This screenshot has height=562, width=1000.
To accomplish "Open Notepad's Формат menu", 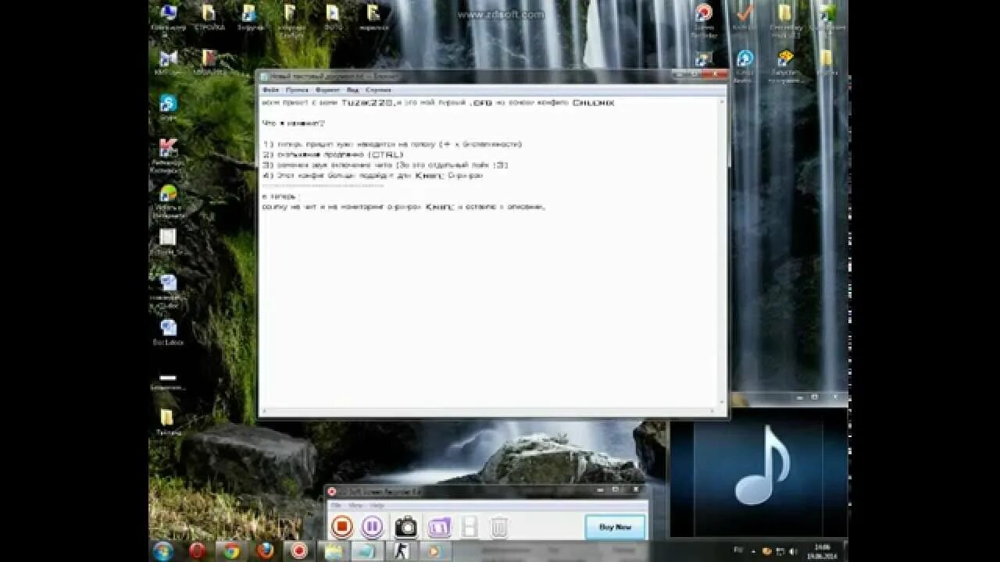I will tap(327, 90).
